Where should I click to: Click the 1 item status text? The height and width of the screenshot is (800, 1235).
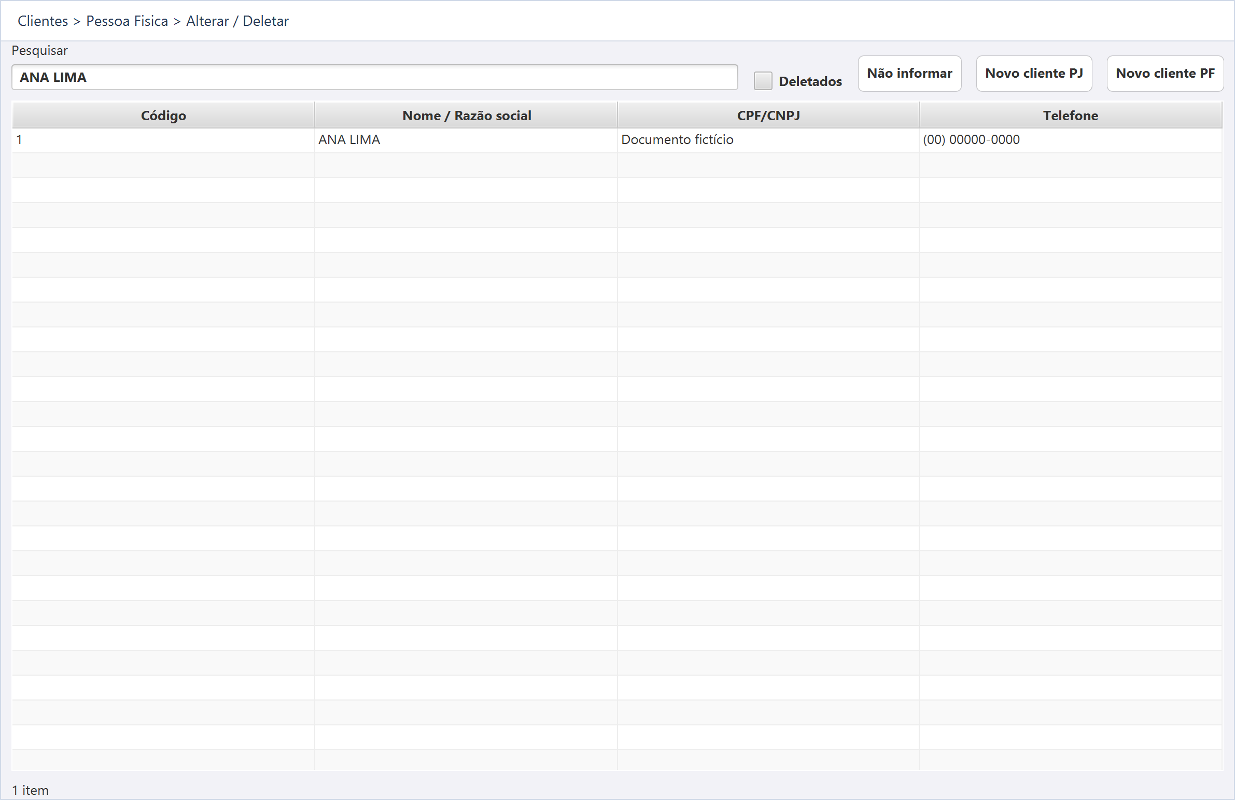(x=31, y=790)
